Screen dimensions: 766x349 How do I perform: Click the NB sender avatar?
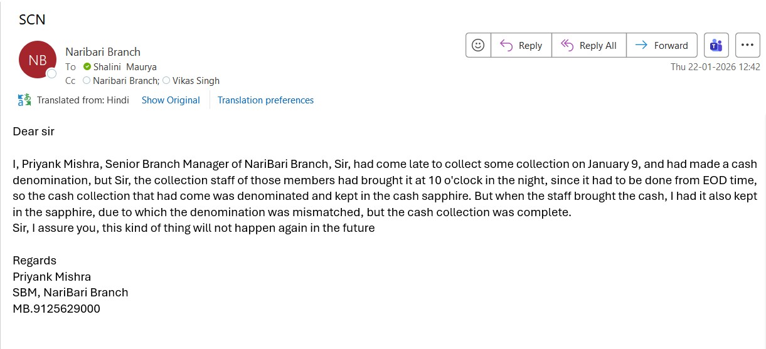(38, 60)
